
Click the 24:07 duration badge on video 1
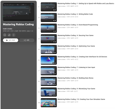[55, 10]
